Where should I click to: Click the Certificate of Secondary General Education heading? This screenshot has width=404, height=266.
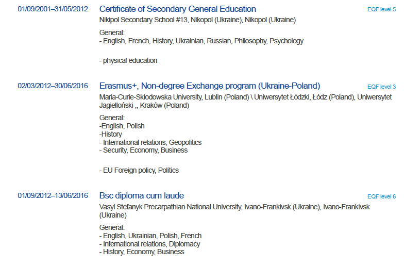pos(177,9)
